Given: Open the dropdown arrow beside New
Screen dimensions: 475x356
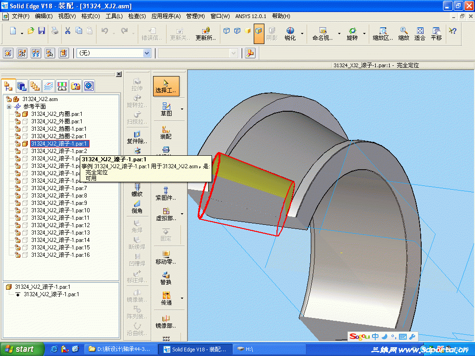Looking at the screenshot, I should (x=22, y=33).
